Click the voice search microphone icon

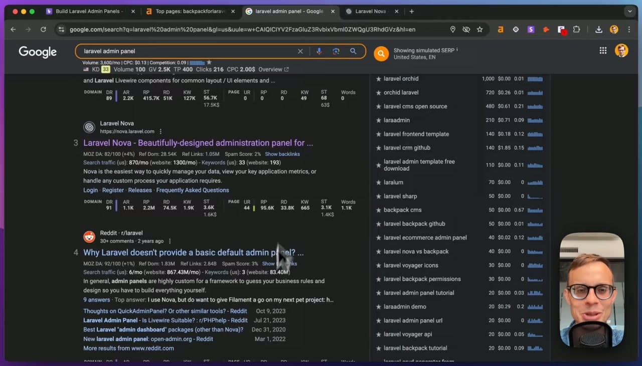(319, 51)
